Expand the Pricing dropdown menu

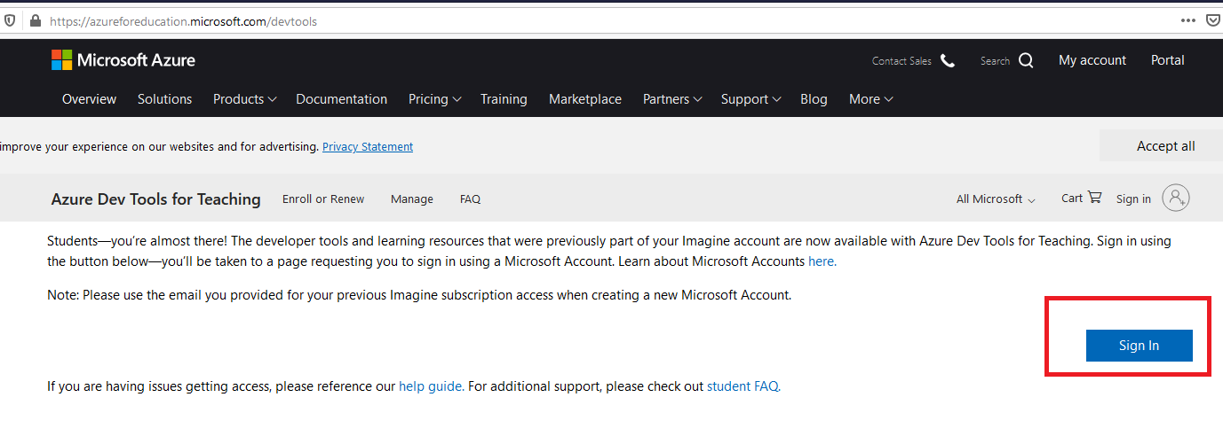pyautogui.click(x=434, y=99)
